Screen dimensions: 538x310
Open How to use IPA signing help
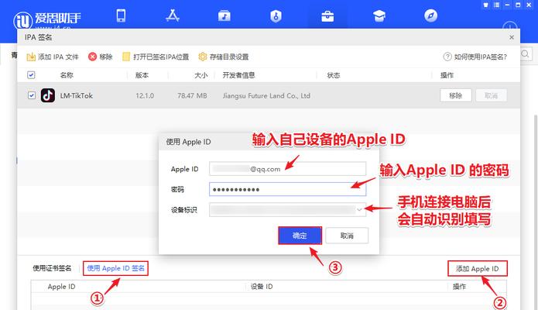(x=475, y=57)
